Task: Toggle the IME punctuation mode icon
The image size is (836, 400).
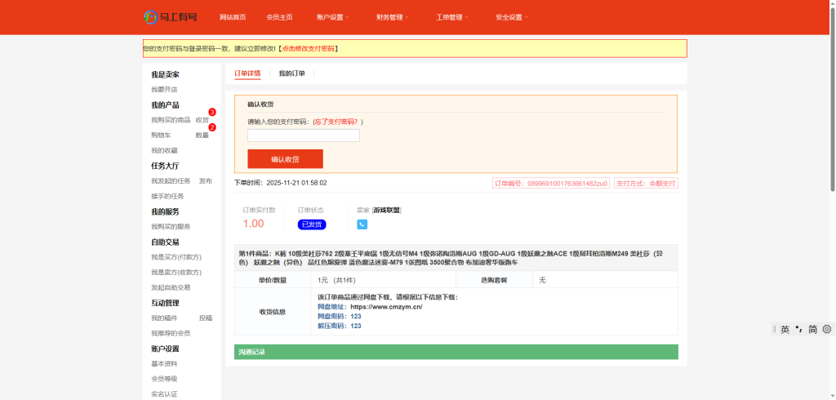Action: (x=799, y=329)
